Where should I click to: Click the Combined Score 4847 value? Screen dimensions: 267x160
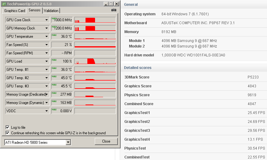click(x=252, y=104)
